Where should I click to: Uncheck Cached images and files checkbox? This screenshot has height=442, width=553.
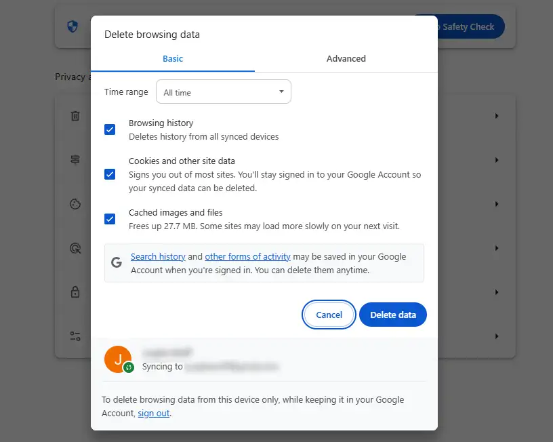coord(110,219)
